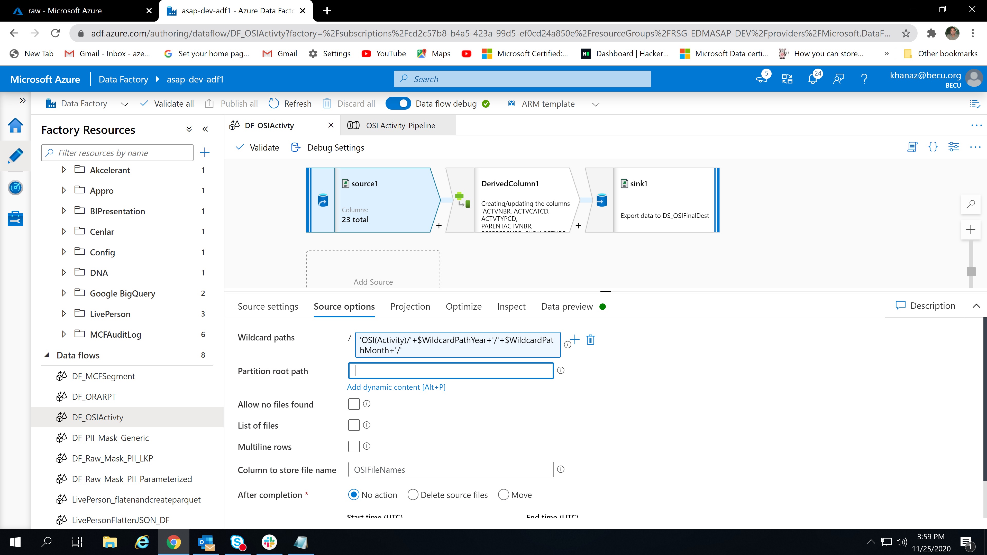This screenshot has width=987, height=555.
Task: Switch directory icon in Azure header
Action: tap(787, 79)
